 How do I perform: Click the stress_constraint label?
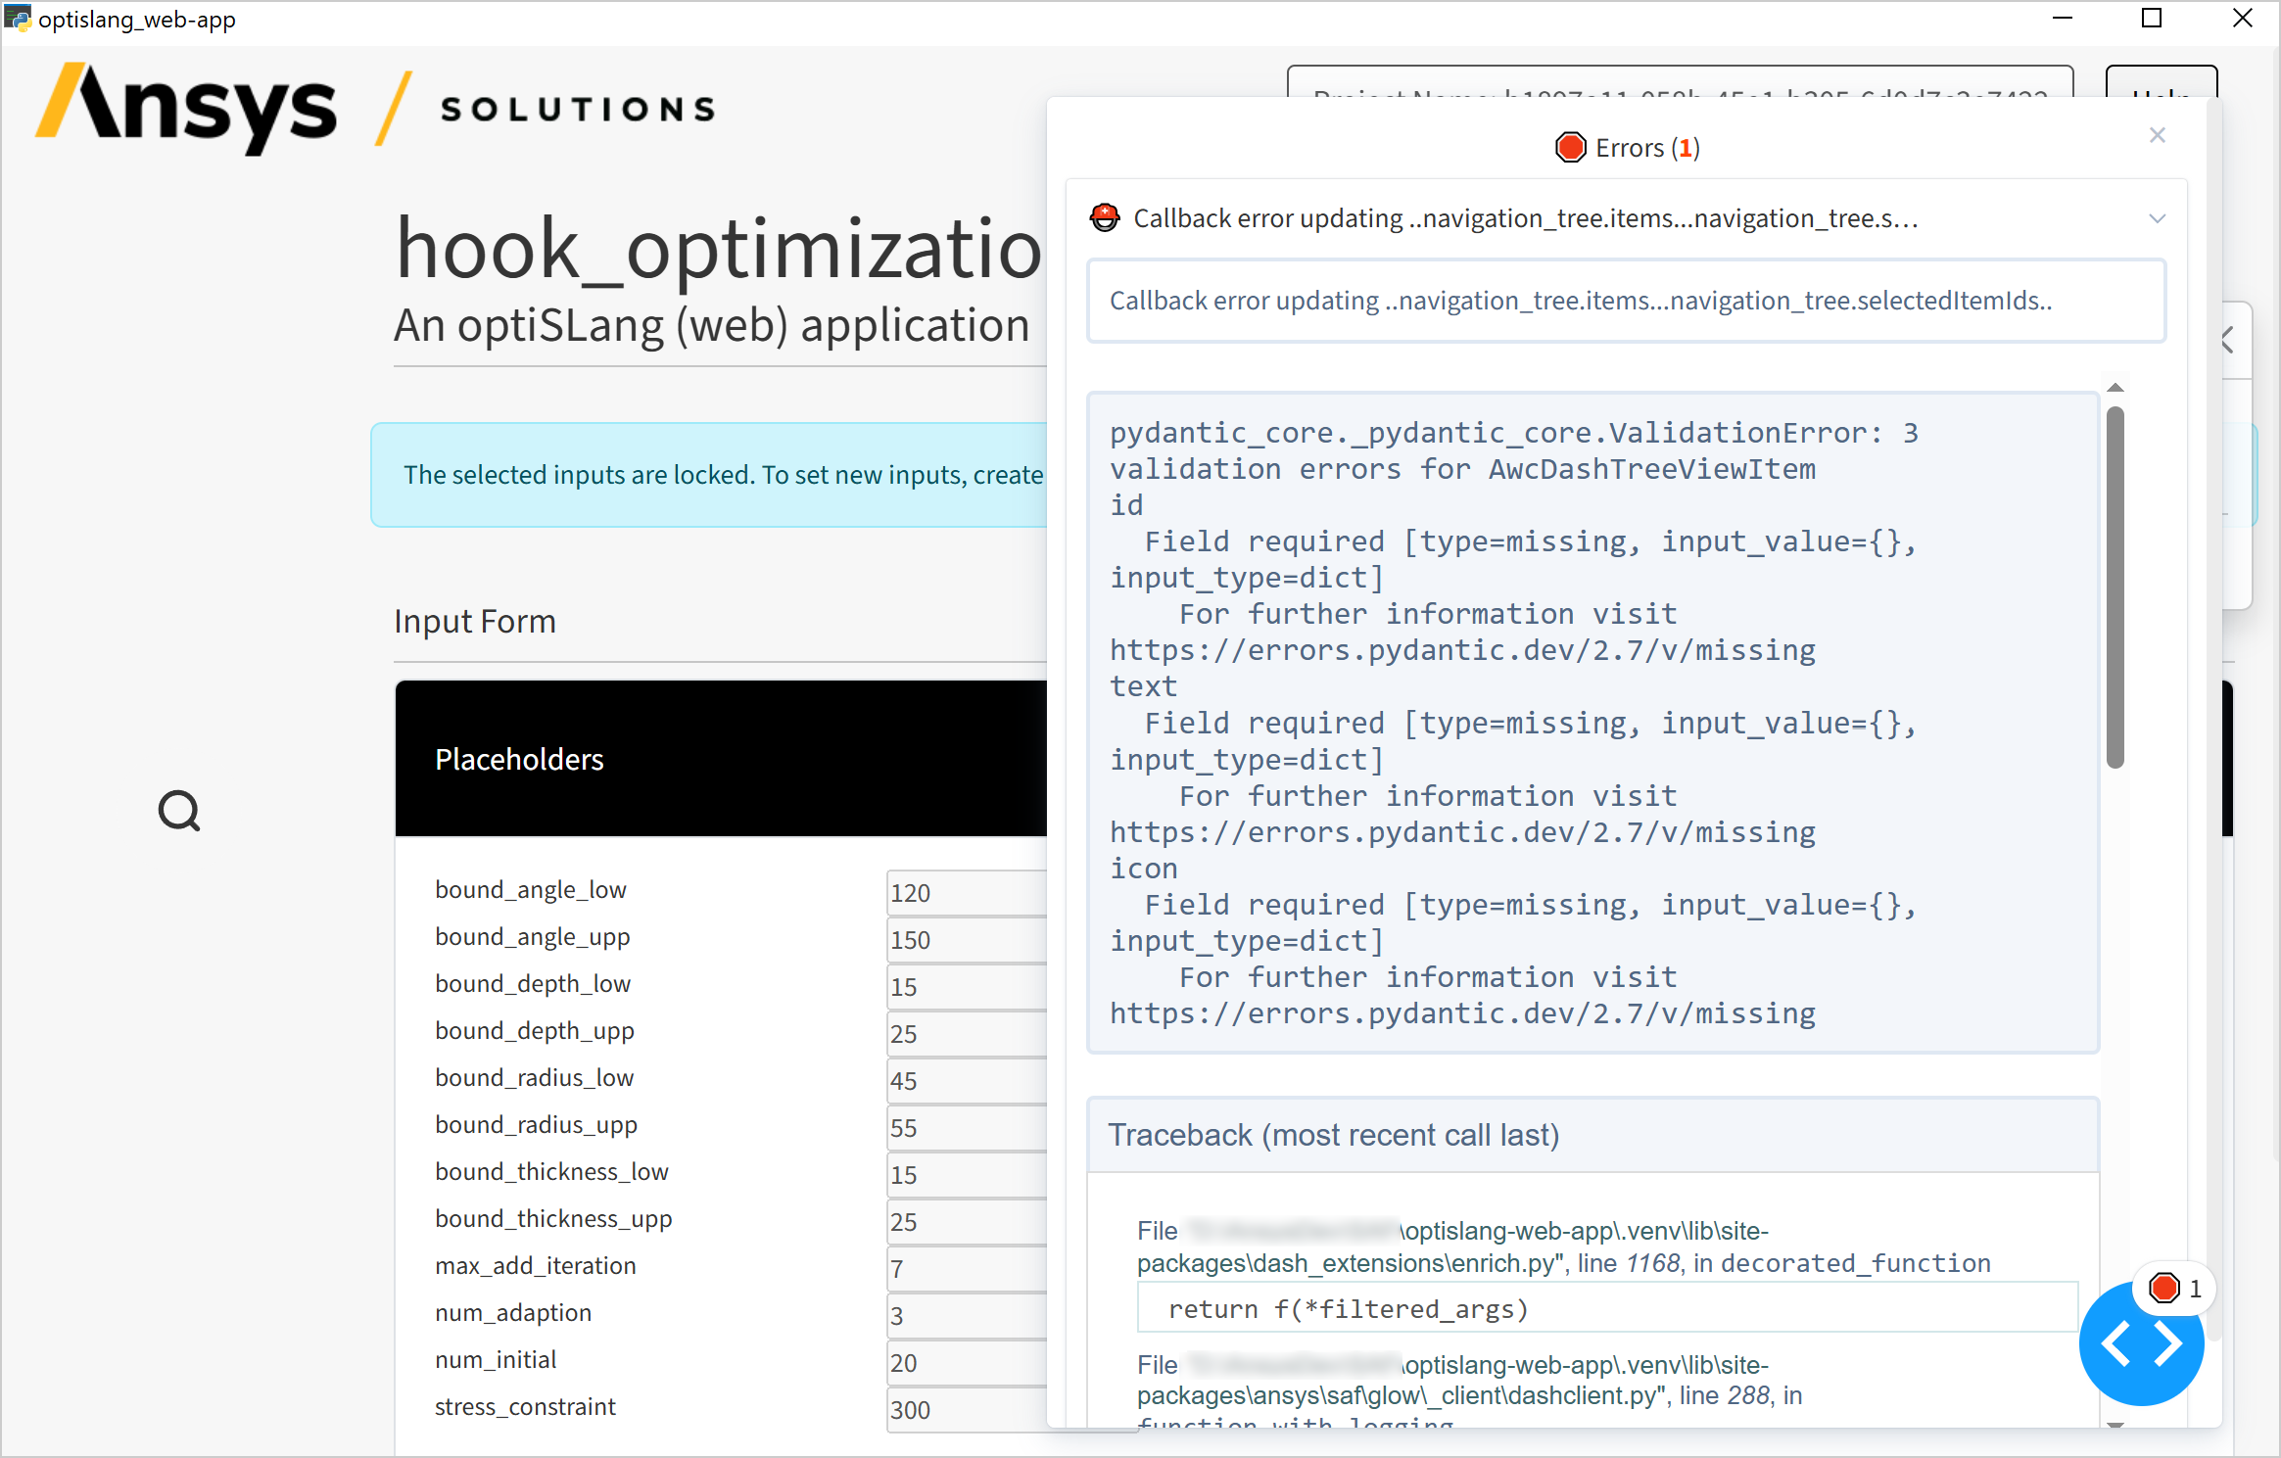pos(525,1406)
